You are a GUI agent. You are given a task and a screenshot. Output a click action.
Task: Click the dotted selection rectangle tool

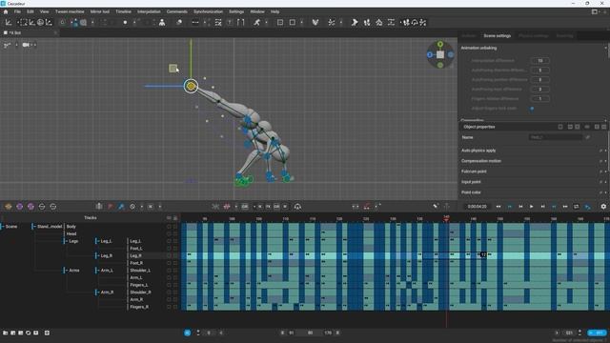tap(24, 23)
